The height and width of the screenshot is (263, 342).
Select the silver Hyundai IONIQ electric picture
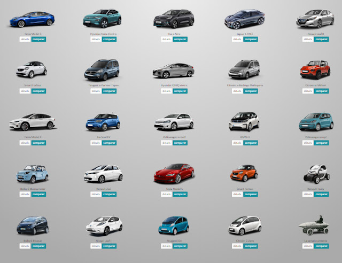coord(173,71)
